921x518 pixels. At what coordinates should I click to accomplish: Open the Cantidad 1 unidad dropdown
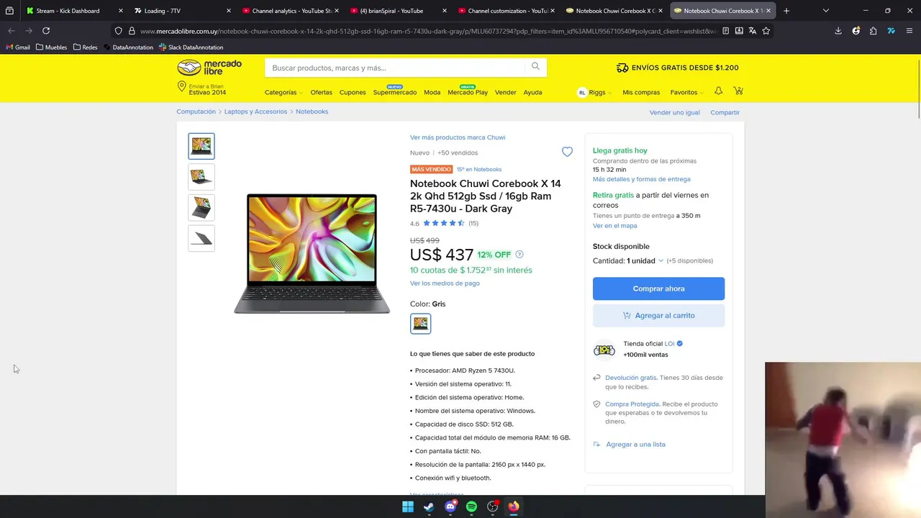pyautogui.click(x=628, y=260)
